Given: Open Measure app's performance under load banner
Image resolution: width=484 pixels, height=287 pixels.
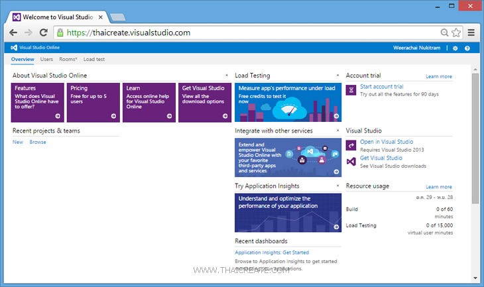Looking at the screenshot, I should 288,102.
